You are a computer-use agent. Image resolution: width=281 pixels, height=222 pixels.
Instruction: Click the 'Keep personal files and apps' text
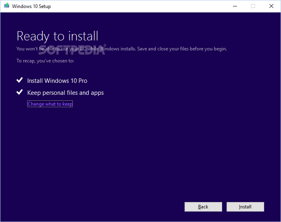pos(65,93)
